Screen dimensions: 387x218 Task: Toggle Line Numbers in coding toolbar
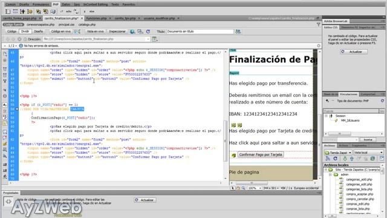5,105
